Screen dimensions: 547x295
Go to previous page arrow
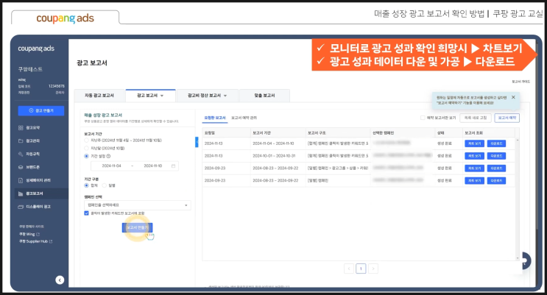click(349, 269)
